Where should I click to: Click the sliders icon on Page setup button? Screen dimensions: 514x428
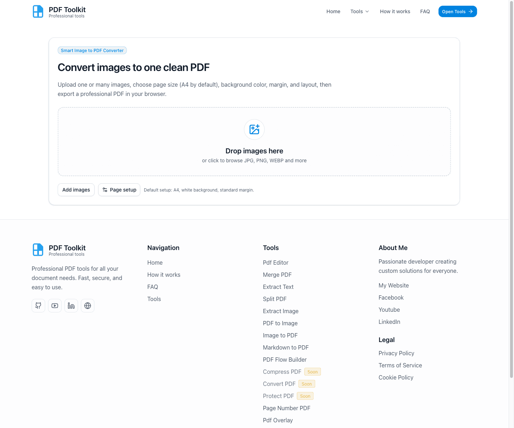click(104, 190)
